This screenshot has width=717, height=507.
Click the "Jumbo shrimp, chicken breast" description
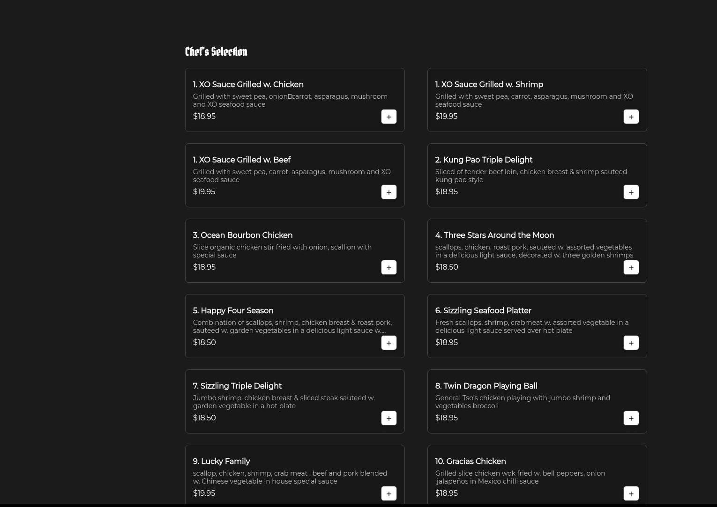284,402
